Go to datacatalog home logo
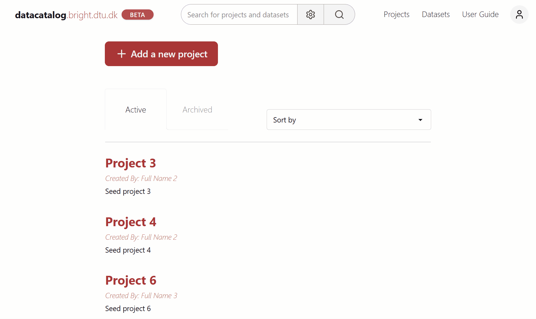 click(66, 15)
